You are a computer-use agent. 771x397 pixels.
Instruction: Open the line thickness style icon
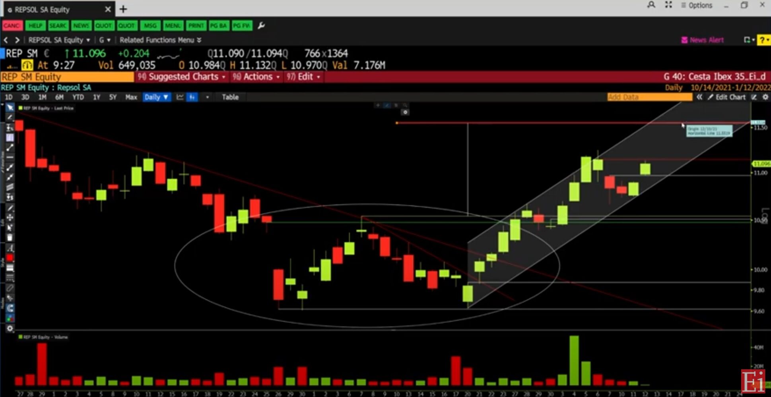[10, 268]
